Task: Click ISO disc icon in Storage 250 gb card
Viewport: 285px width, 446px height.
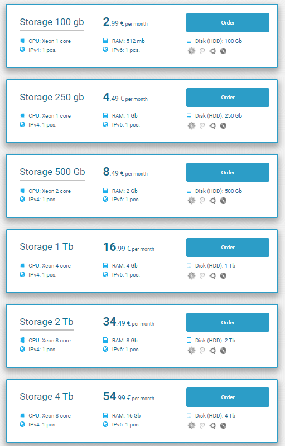Action: tap(223, 126)
